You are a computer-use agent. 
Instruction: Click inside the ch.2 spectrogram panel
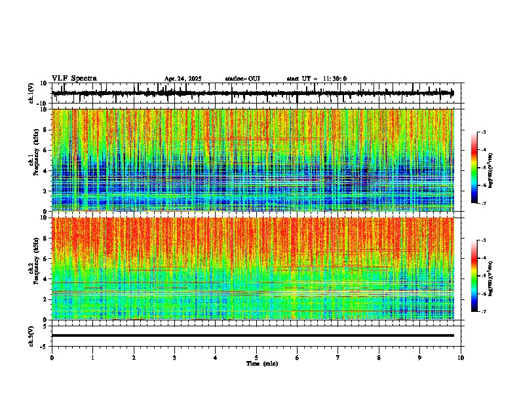[x=253, y=269]
